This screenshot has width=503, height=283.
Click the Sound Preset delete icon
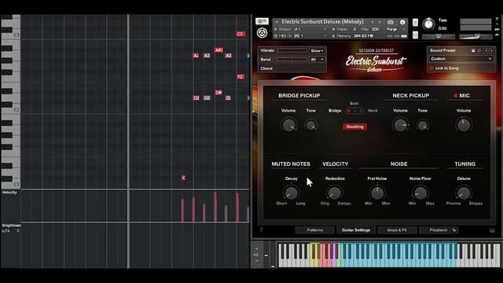[x=479, y=50]
